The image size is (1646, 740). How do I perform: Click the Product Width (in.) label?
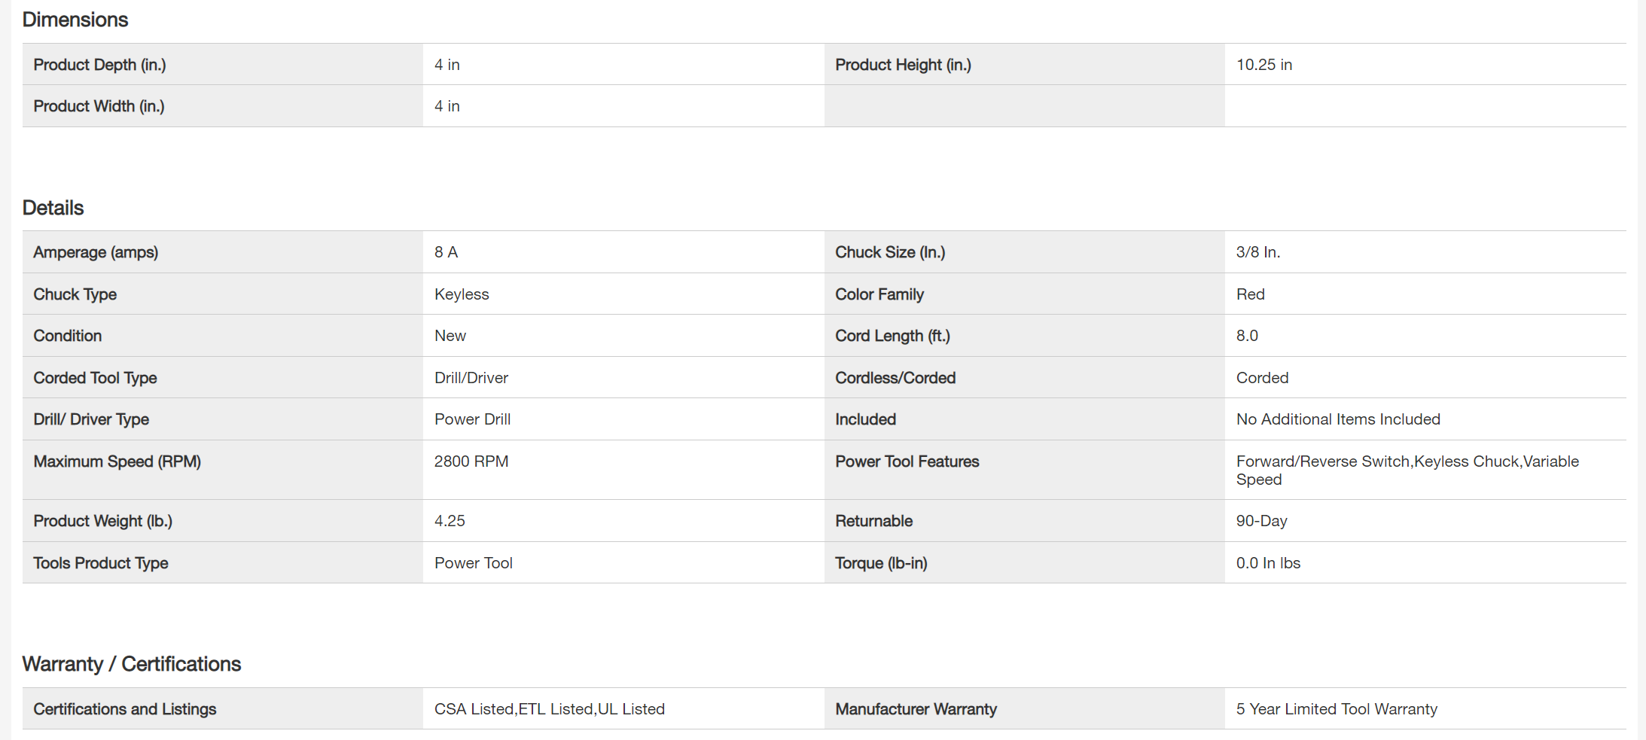(99, 106)
